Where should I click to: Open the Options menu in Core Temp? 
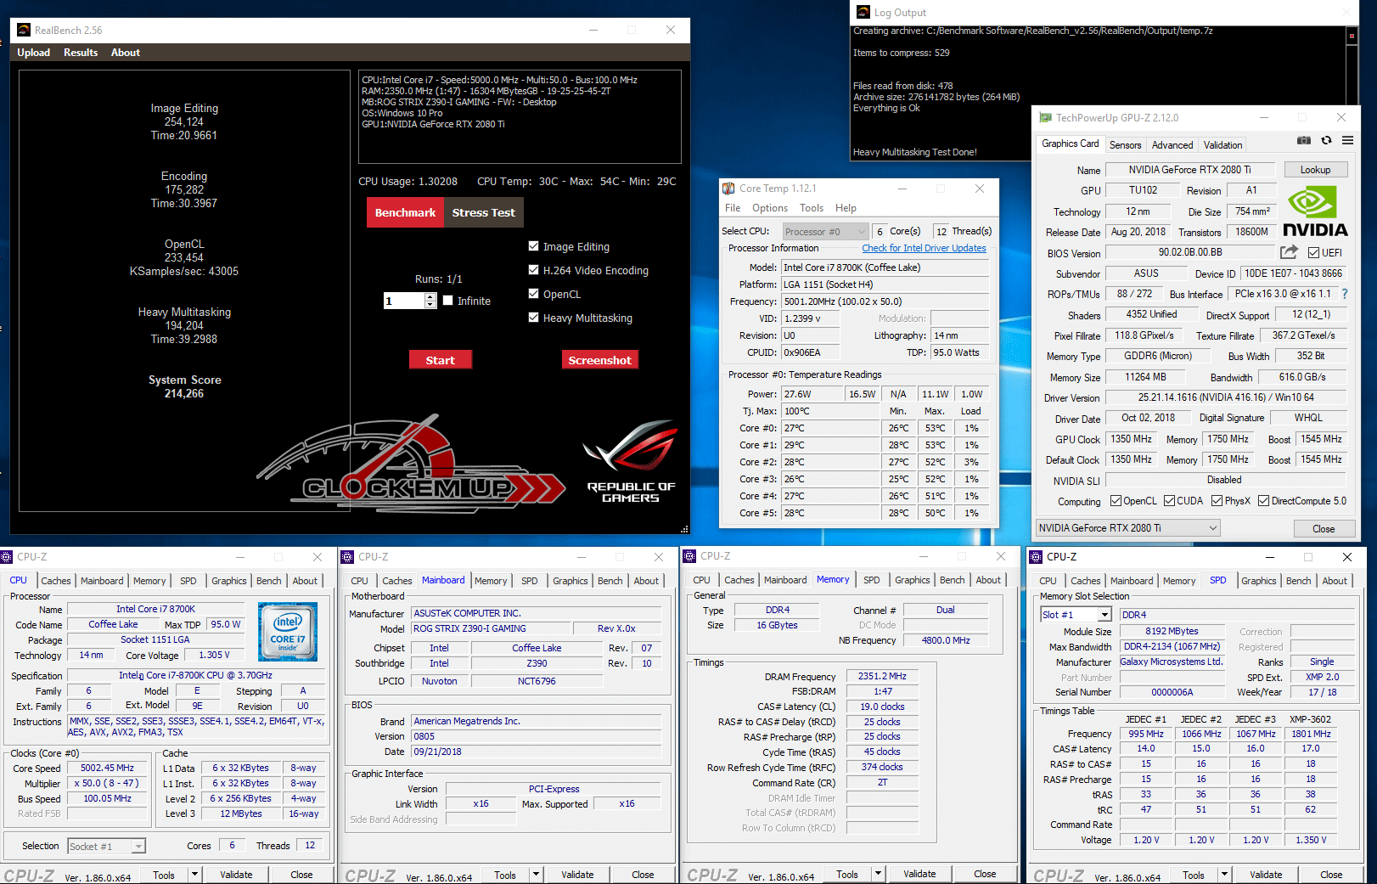[769, 208]
